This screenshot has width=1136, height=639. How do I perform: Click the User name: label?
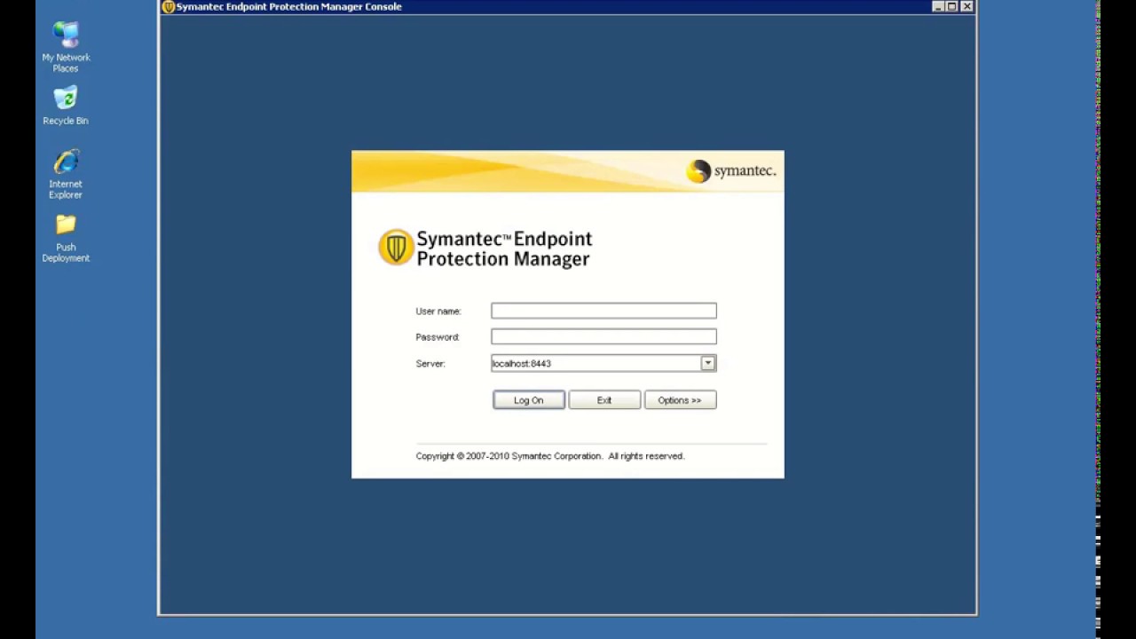point(438,312)
